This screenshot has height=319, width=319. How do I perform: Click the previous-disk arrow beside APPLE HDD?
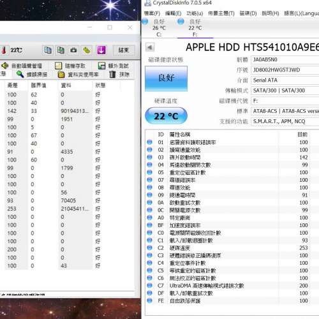(x=150, y=47)
